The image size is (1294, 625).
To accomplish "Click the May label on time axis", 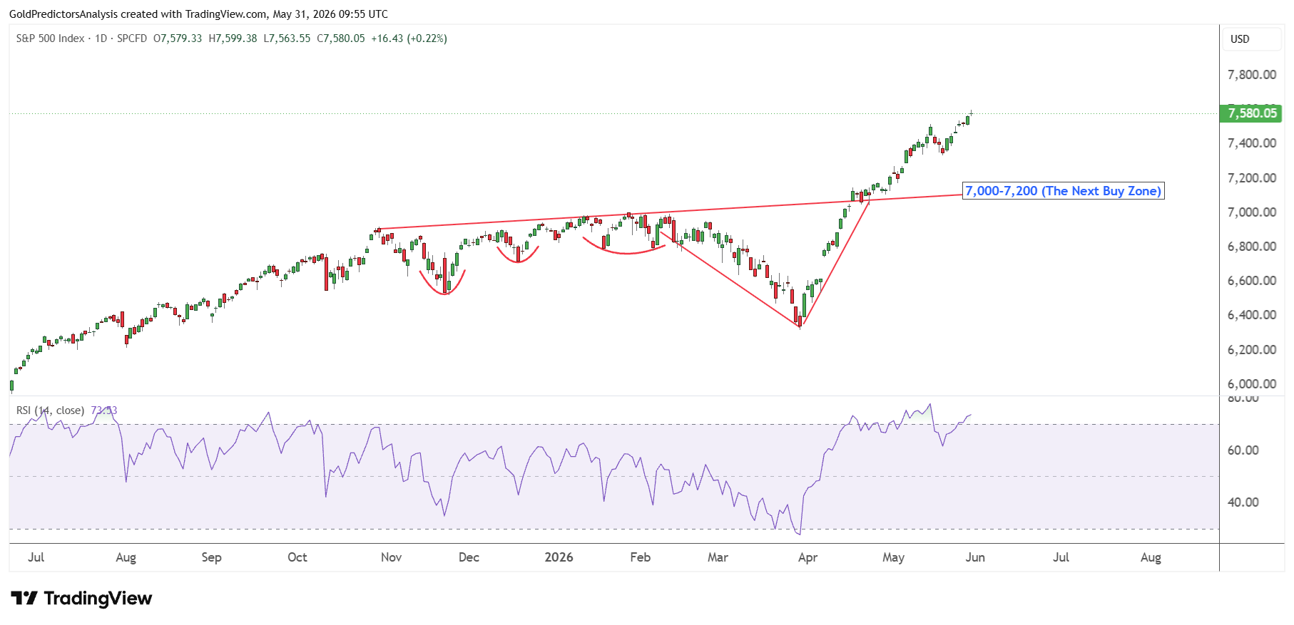I will (x=893, y=557).
